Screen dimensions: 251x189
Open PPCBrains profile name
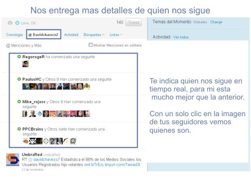pos(33,129)
